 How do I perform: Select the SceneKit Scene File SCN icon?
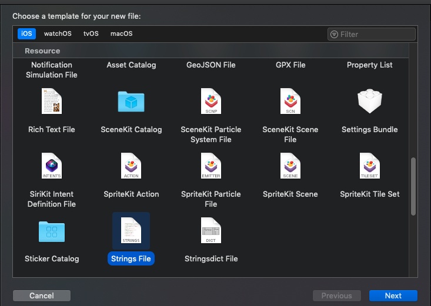tap(290, 101)
